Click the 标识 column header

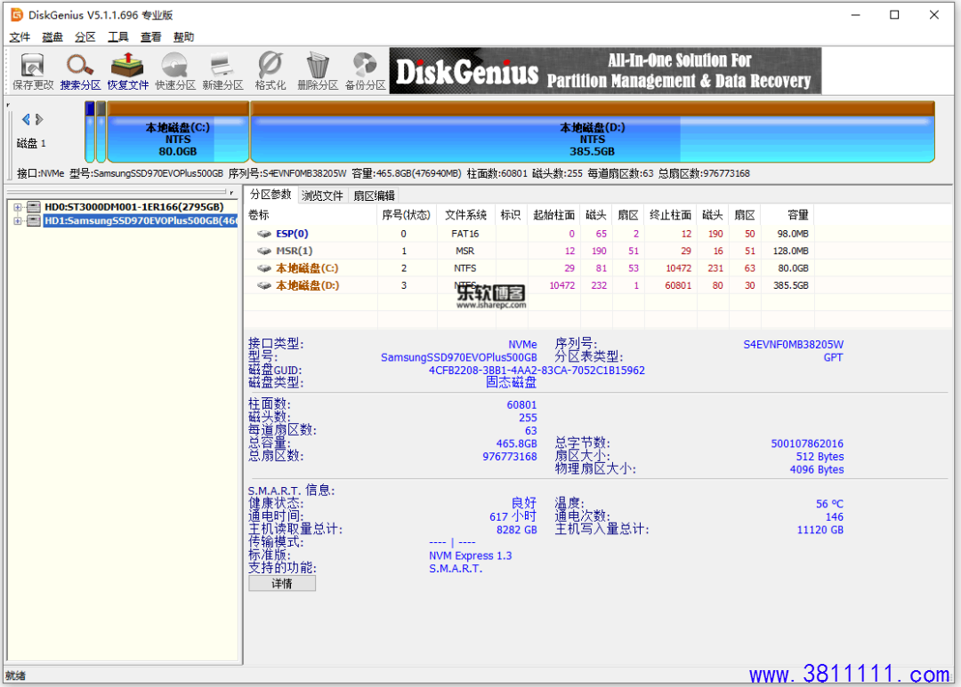[511, 215]
